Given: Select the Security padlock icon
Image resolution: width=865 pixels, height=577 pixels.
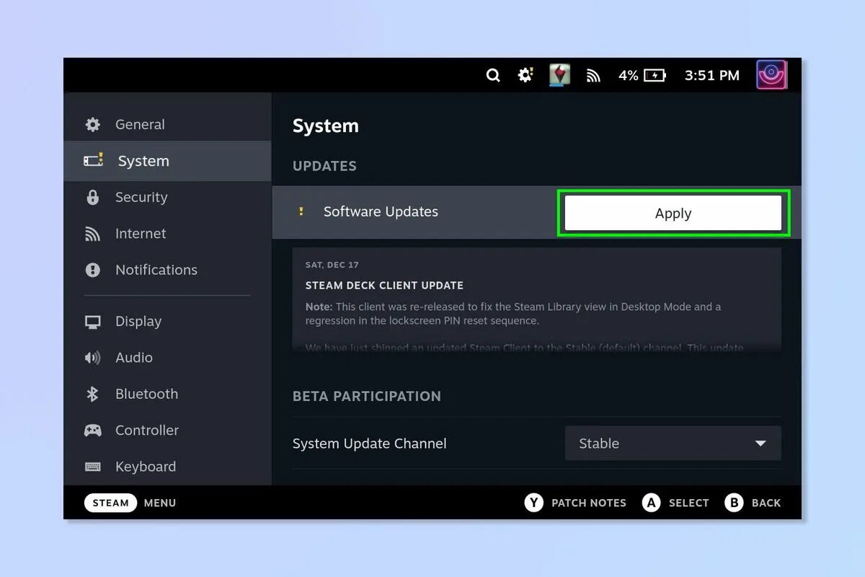Looking at the screenshot, I should pyautogui.click(x=93, y=198).
